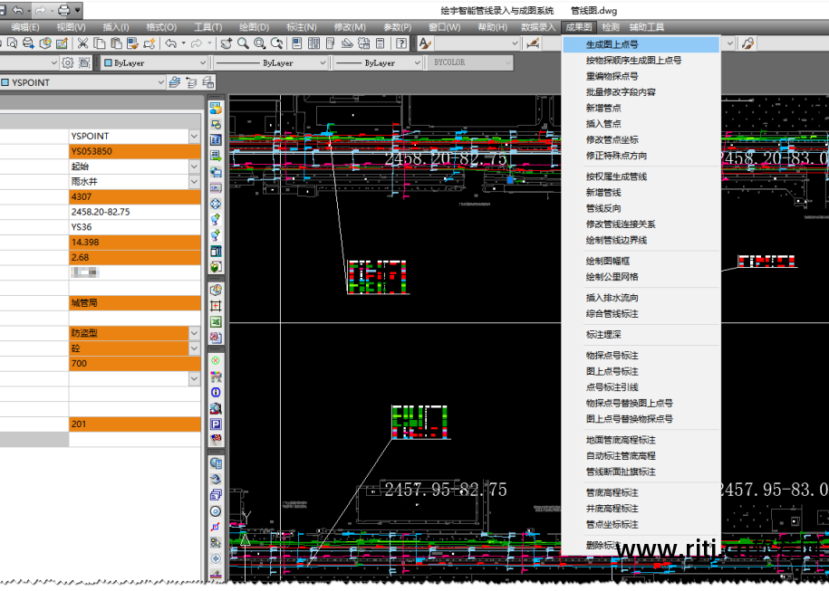Click the magnifier Zoom icon in toolbar

pyautogui.click(x=243, y=43)
